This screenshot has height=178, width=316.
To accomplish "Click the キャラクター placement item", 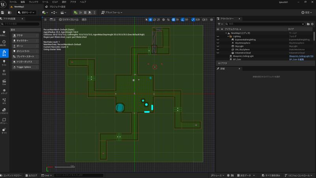I will 25,41.
